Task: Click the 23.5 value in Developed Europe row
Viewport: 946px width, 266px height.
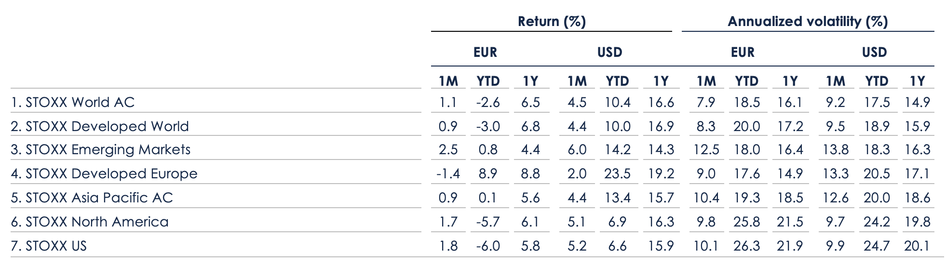Action: click(x=617, y=173)
